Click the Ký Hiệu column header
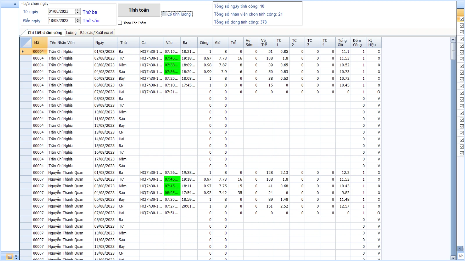Screen dimensions: 465x261 pos(374,43)
